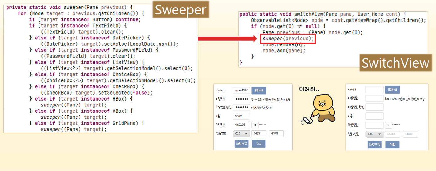The width and height of the screenshot is (436, 171).
Task: Click 취소 button in the filled form
Action: pyautogui.click(x=259, y=144)
